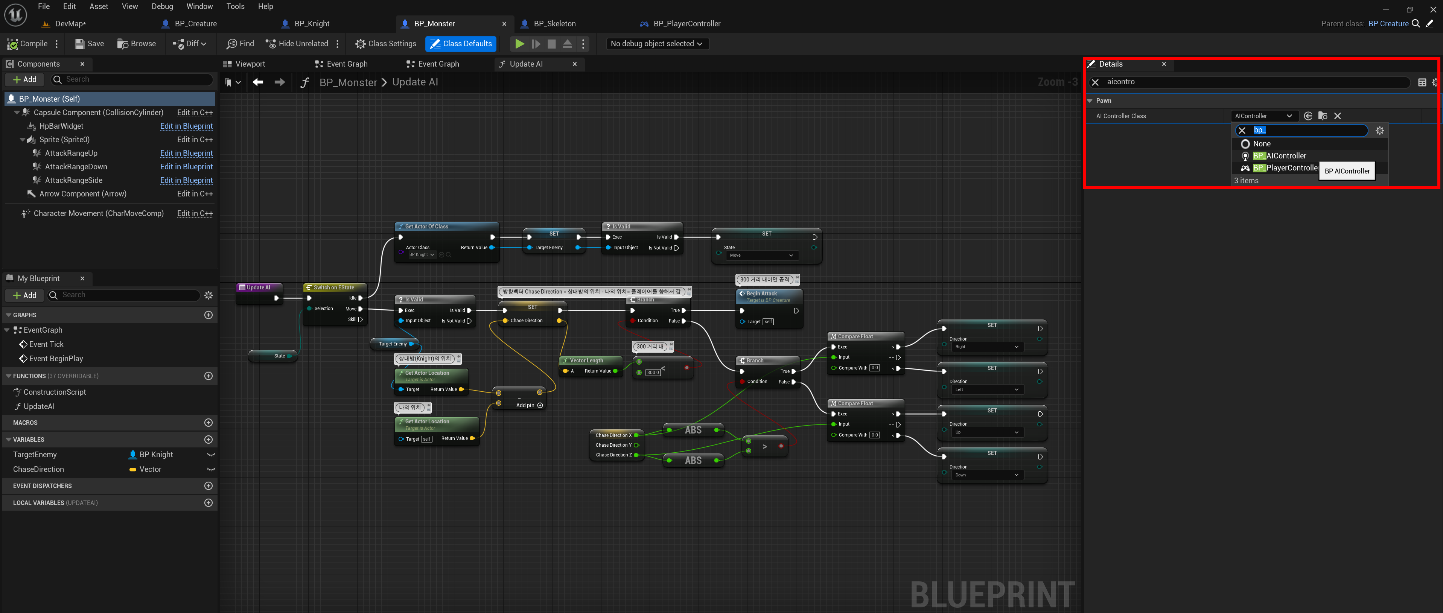The image size is (1443, 613).
Task: Add local variable with plus icon
Action: [209, 503]
